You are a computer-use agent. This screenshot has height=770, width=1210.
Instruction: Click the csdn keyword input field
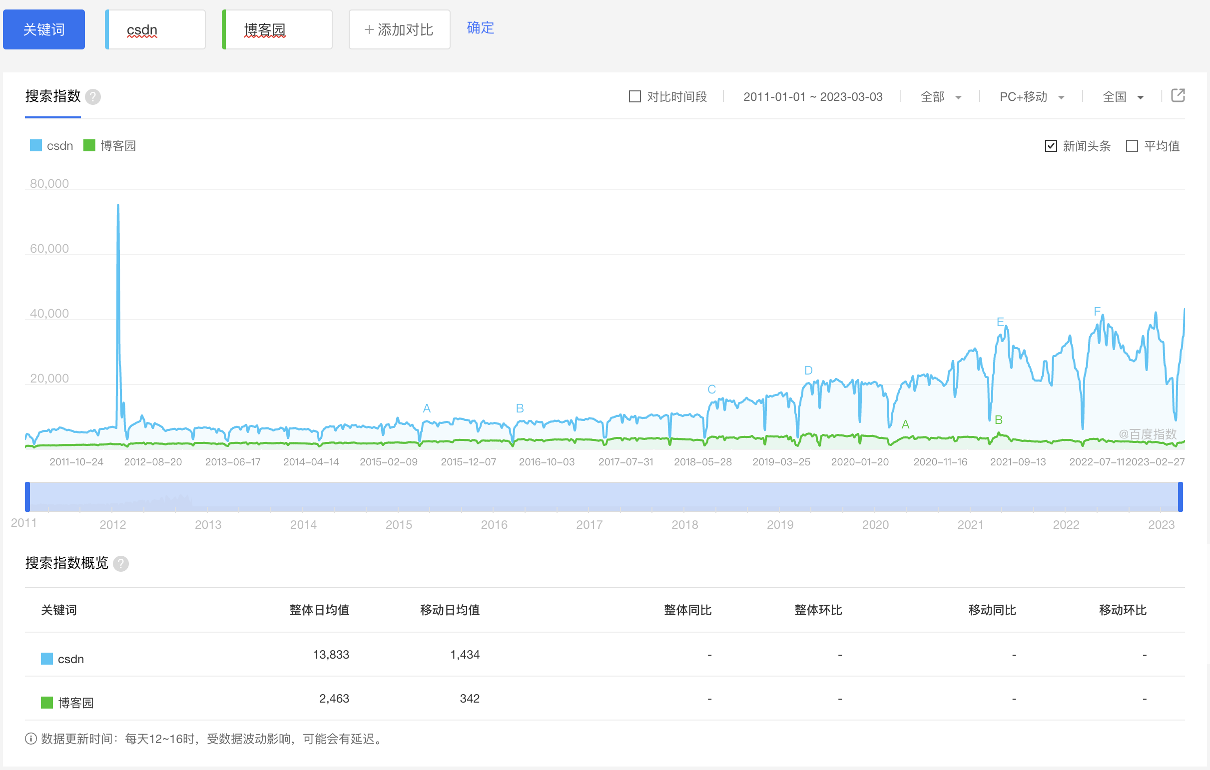pyautogui.click(x=156, y=29)
